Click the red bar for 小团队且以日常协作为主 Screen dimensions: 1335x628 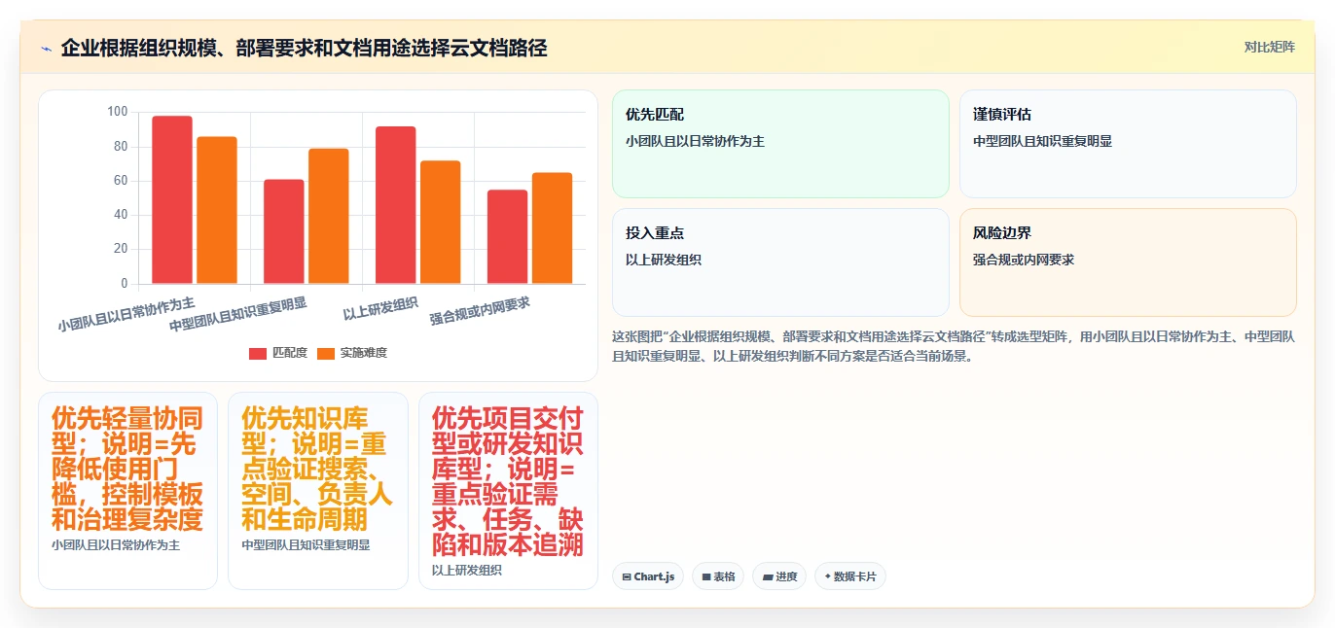pyautogui.click(x=172, y=200)
